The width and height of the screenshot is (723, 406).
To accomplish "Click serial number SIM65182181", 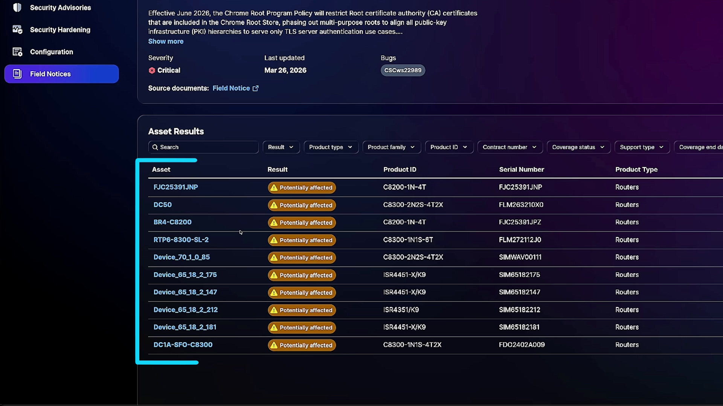I will click(x=519, y=327).
